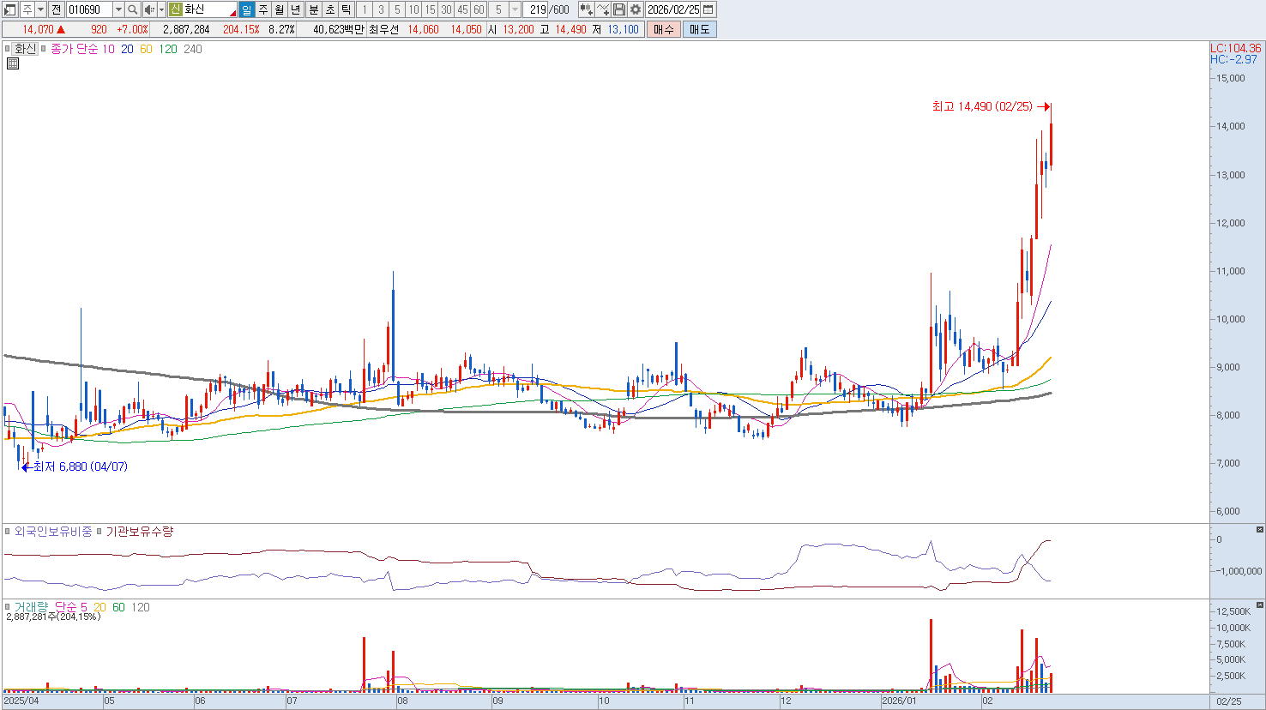Image resolution: width=1266 pixels, height=710 pixels.
Task: Open dropdown arrow next to 주 selector
Action: pos(41,9)
